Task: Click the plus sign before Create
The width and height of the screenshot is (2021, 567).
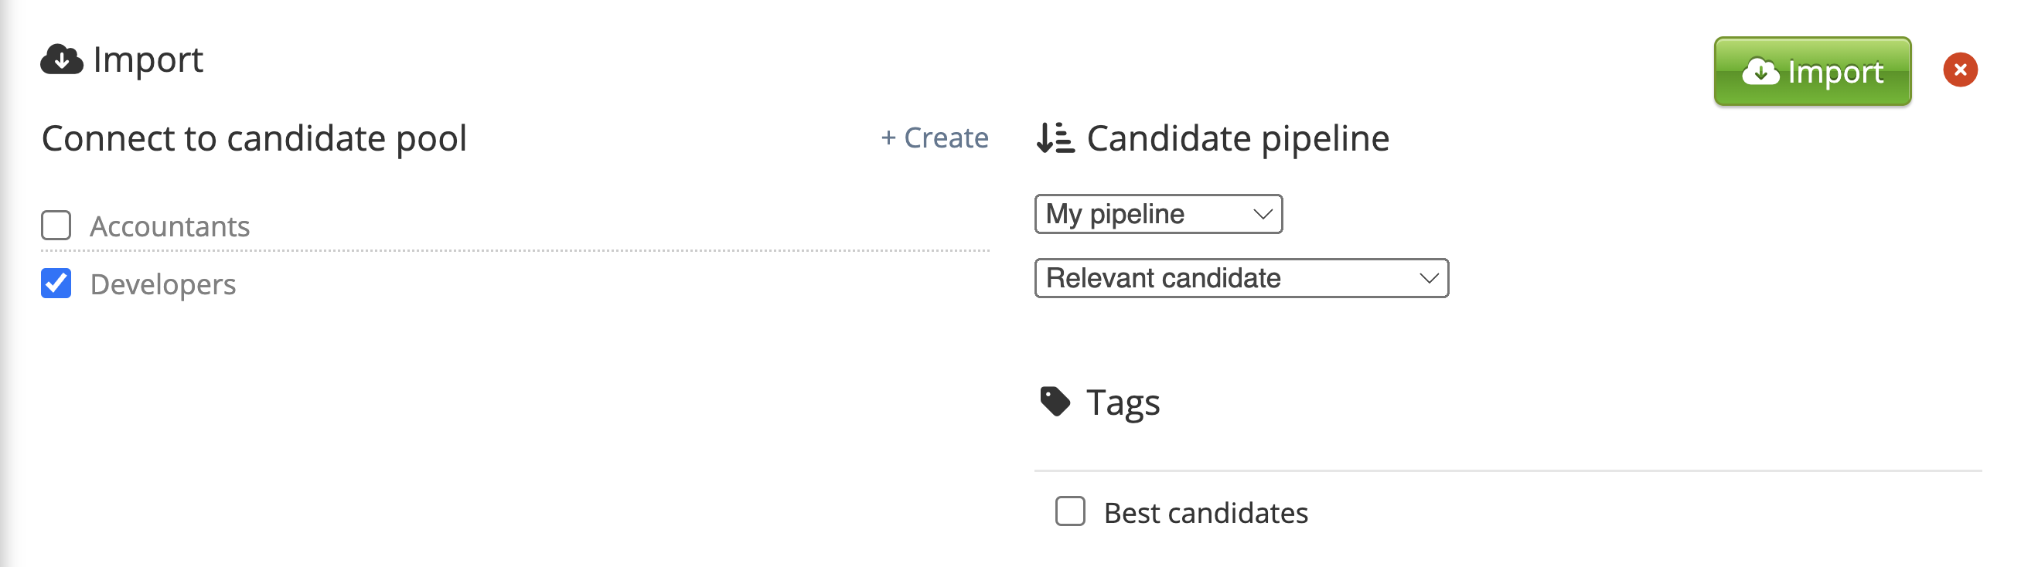Action: [888, 138]
